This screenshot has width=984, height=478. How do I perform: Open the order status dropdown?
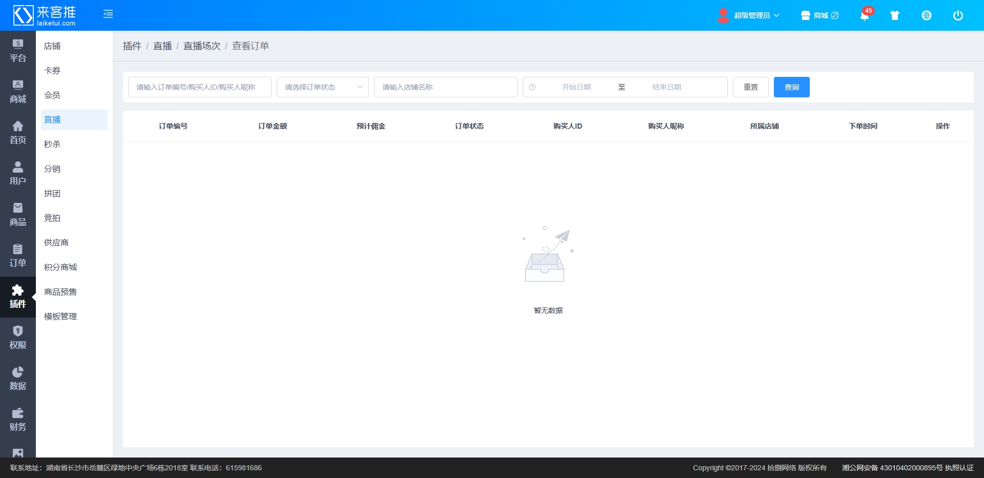322,87
